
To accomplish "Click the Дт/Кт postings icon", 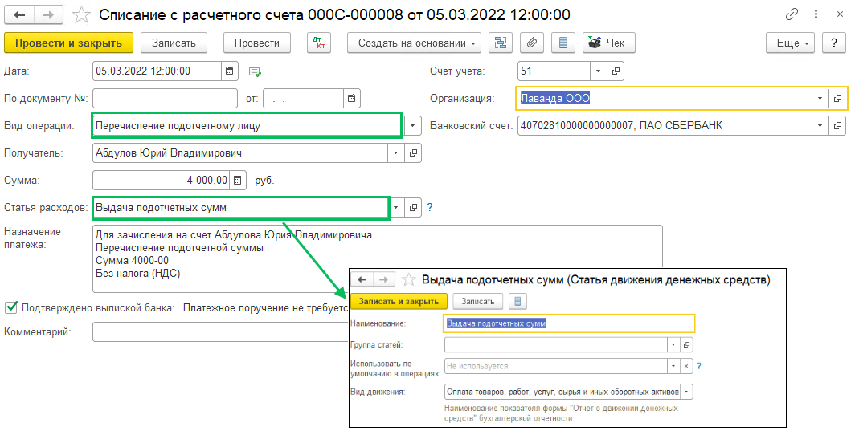I will coord(319,43).
